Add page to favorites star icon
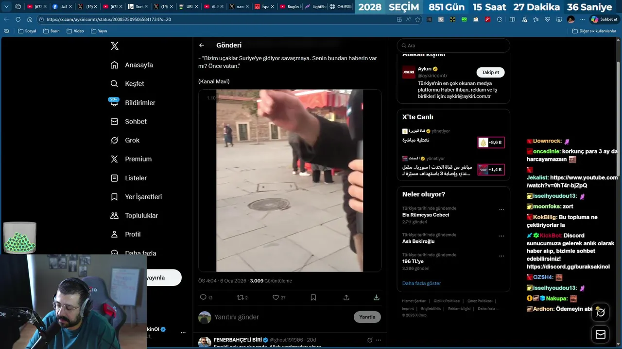Image resolution: width=622 pixels, height=349 pixels. [418, 19]
